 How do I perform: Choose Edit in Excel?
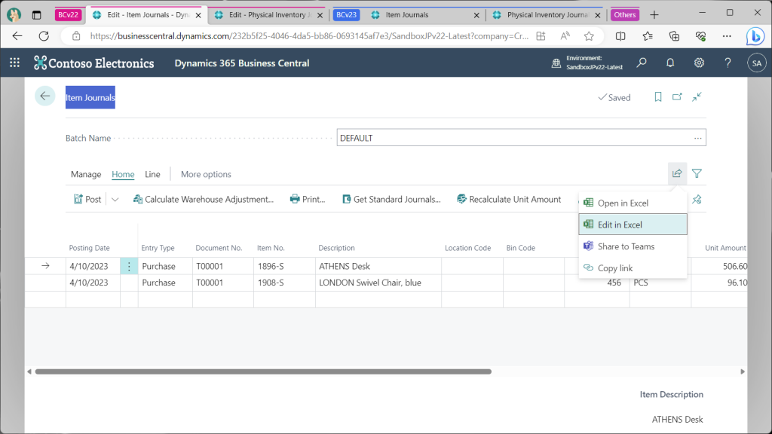click(633, 225)
